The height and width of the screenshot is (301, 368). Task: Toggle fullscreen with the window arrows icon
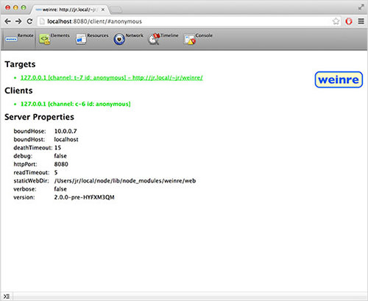click(x=361, y=7)
